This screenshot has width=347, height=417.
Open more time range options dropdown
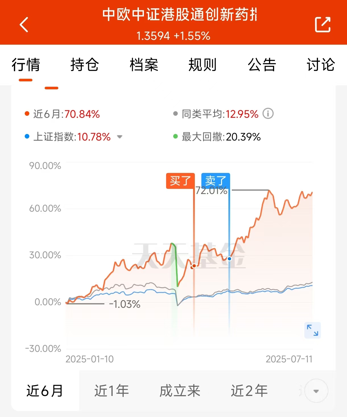click(316, 391)
